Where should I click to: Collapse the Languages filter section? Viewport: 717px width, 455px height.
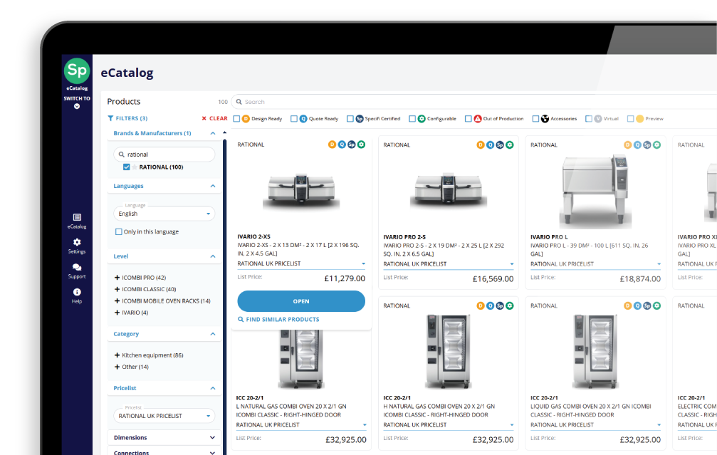pos(213,186)
